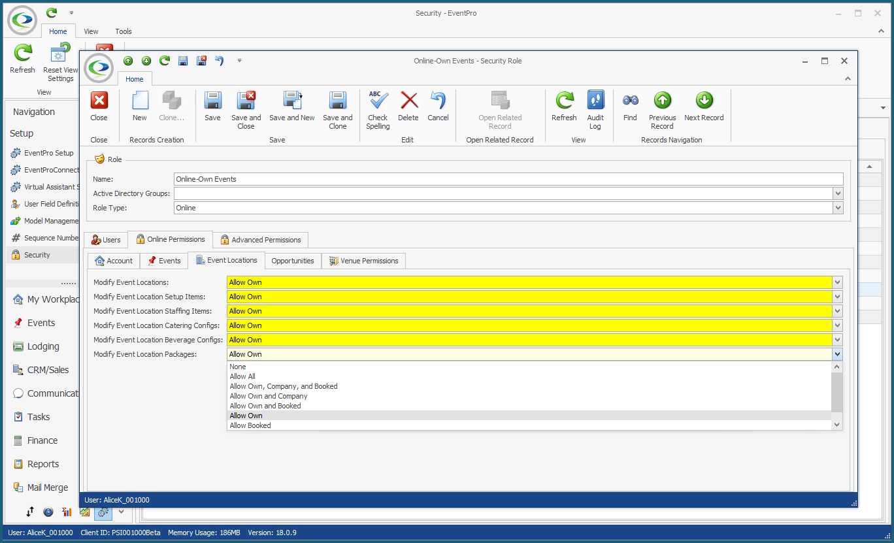Open Tools tab in main EventPro window
The image size is (894, 543).
(124, 31)
